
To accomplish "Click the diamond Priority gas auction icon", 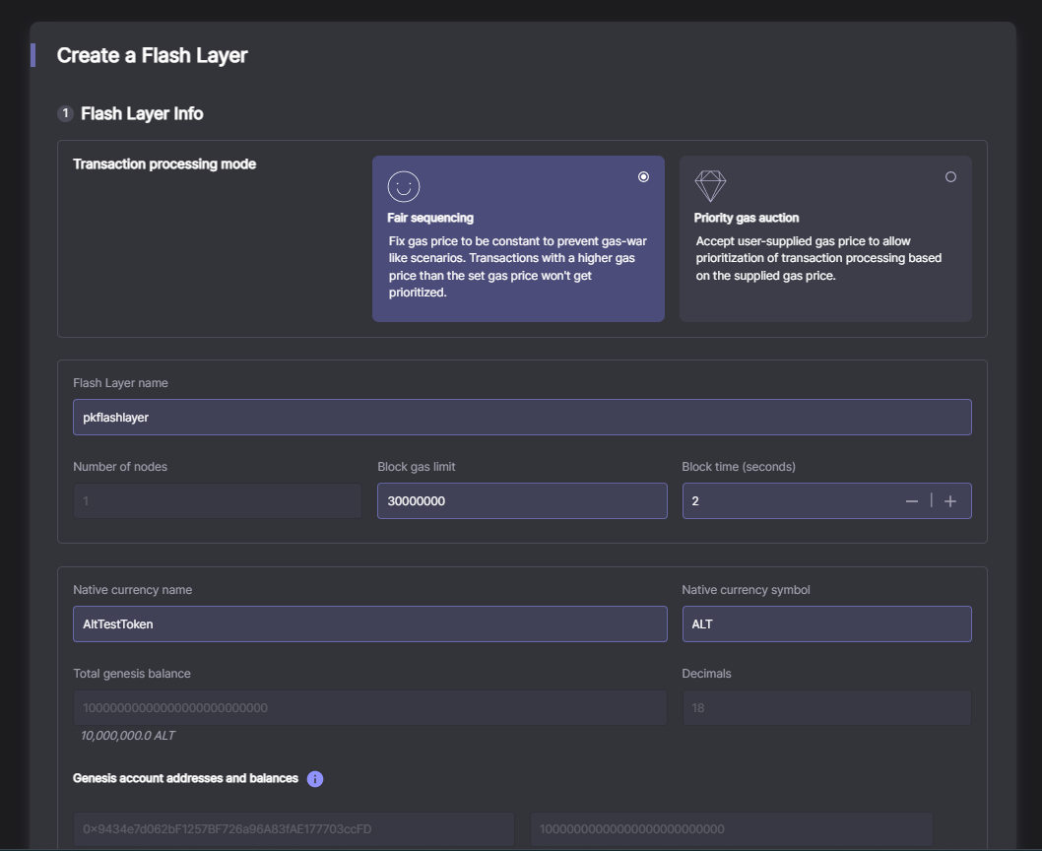I will coord(710,186).
